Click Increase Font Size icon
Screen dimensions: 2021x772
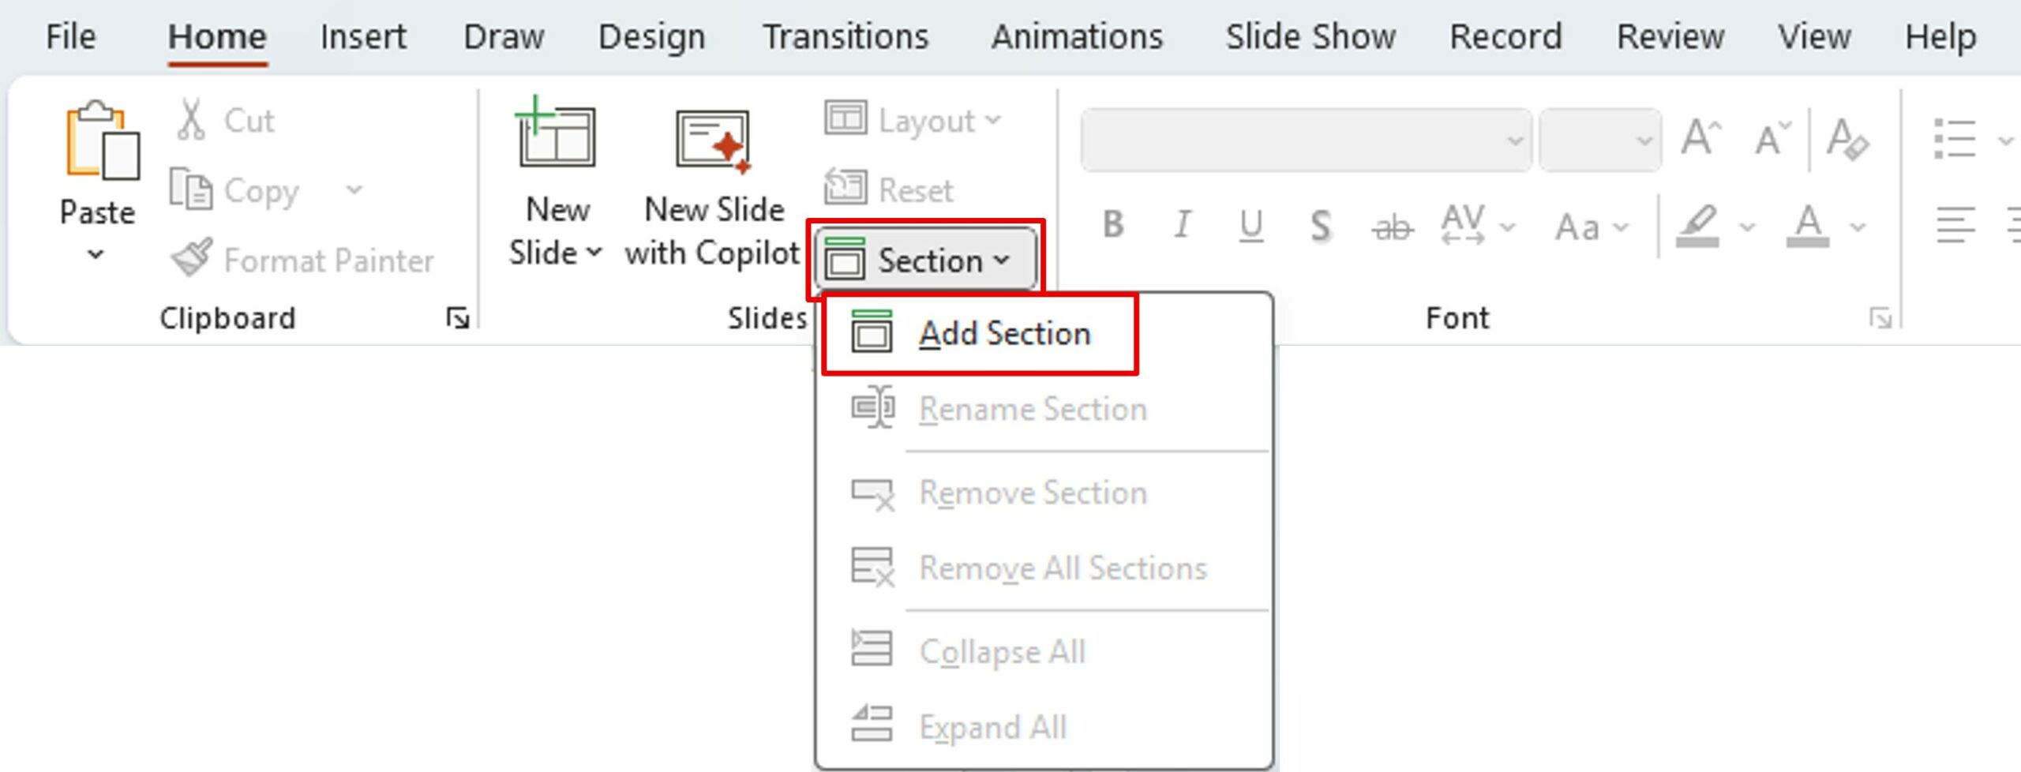(1700, 140)
